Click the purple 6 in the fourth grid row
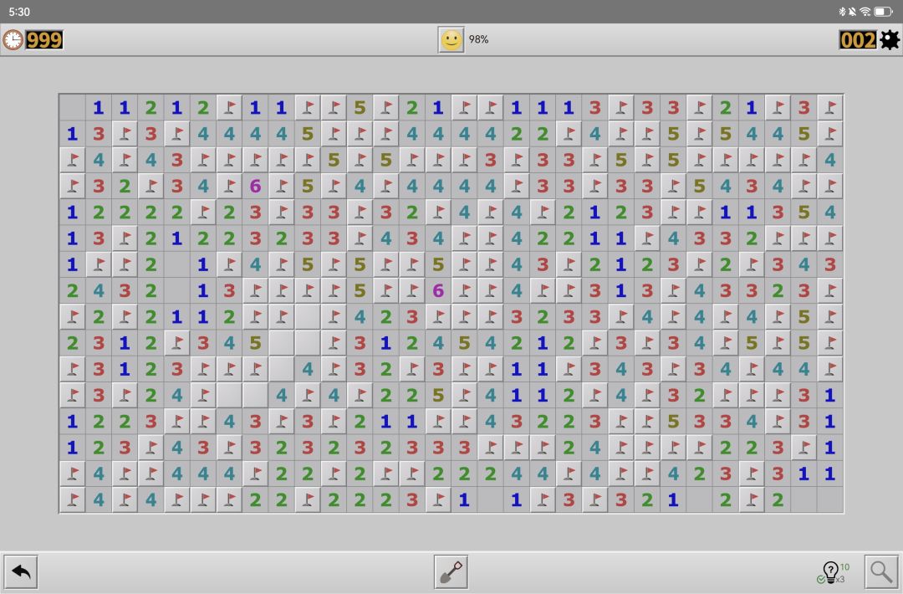This screenshot has width=903, height=594. coord(255,186)
